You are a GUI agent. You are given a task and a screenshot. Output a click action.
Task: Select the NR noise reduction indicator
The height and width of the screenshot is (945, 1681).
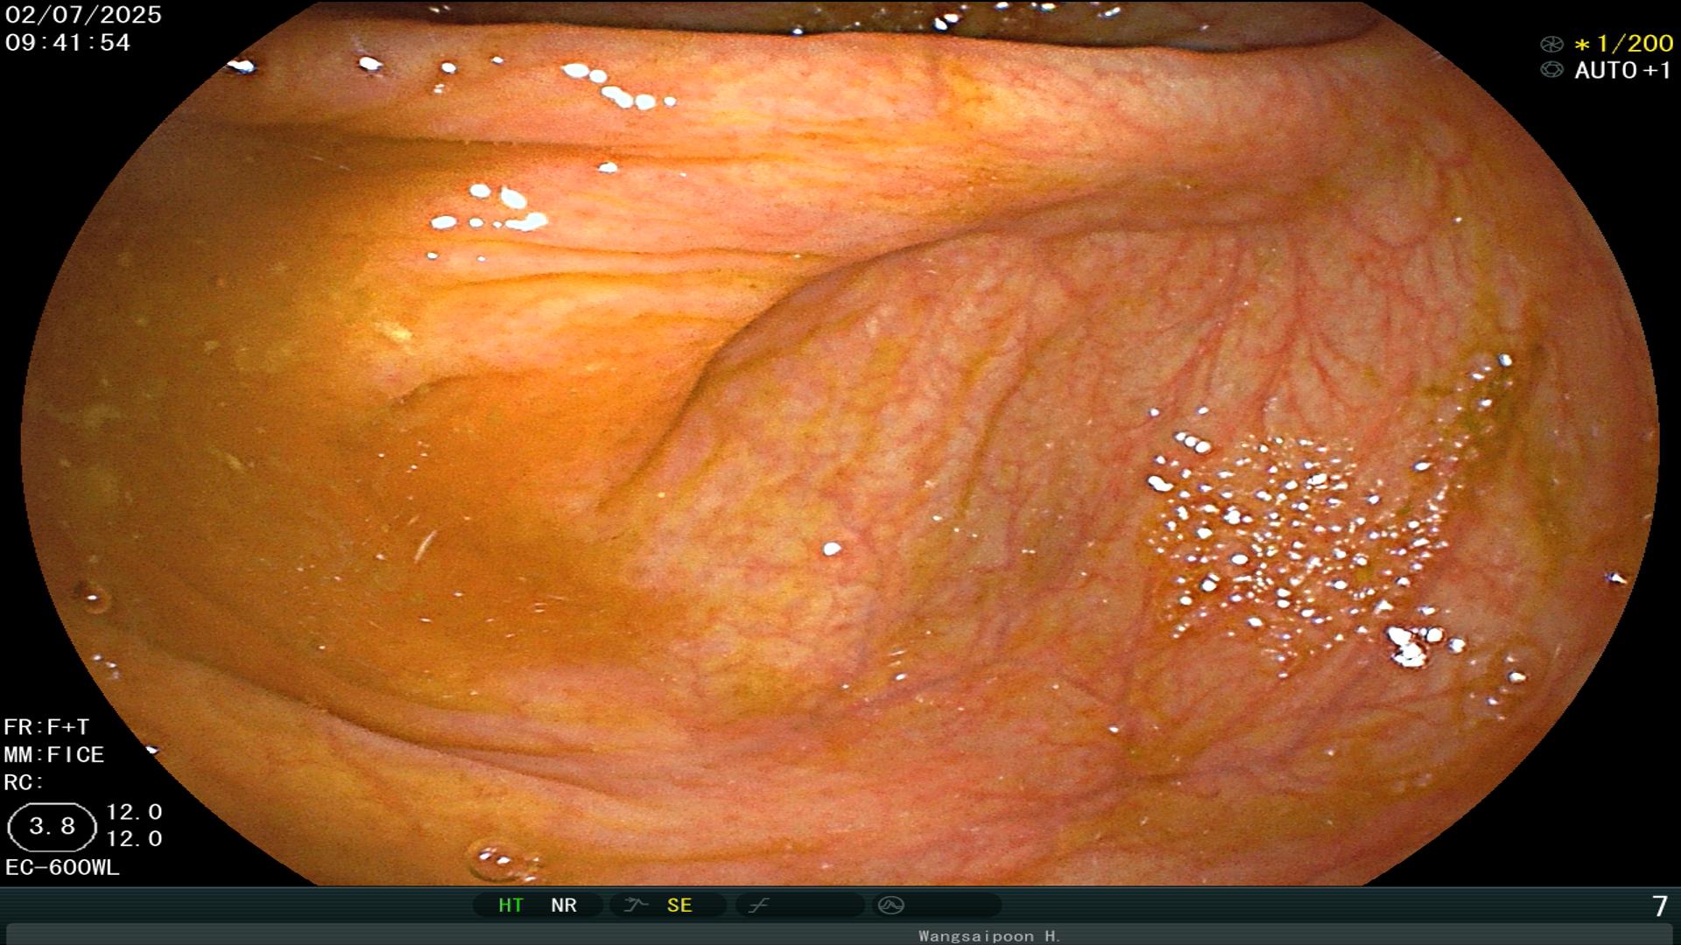pos(564,905)
